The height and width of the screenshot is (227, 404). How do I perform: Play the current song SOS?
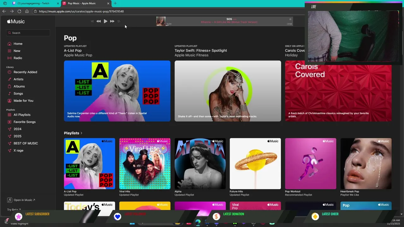pos(105,21)
